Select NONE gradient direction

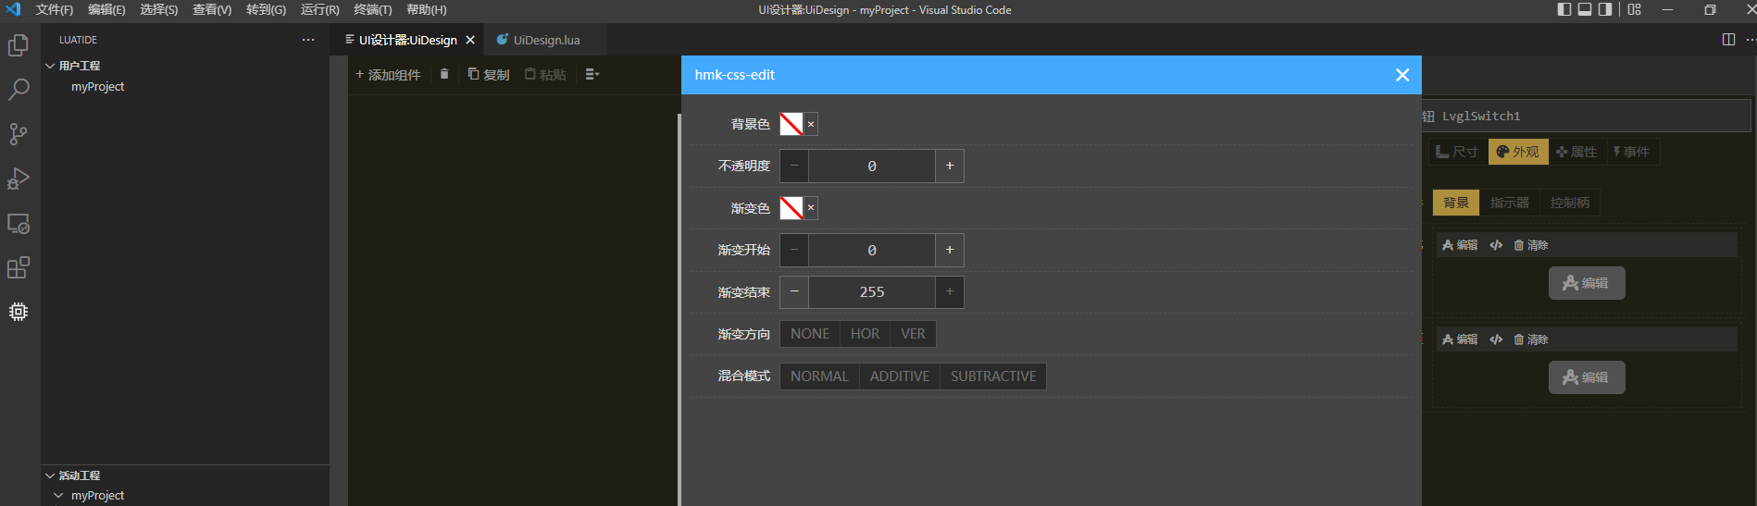click(x=810, y=334)
